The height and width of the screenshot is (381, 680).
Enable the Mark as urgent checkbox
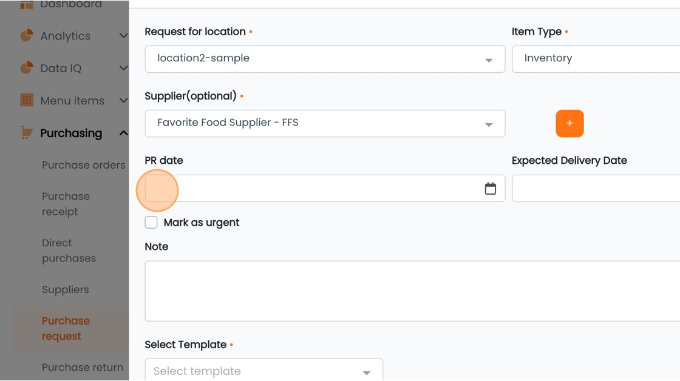click(151, 223)
